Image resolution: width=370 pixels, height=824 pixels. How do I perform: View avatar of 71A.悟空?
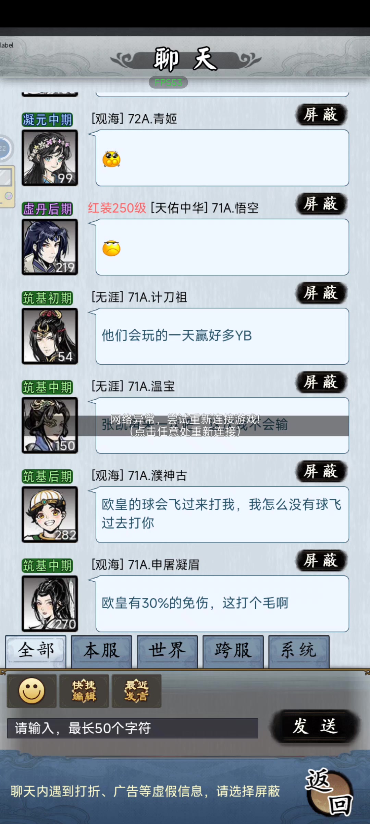pos(50,247)
